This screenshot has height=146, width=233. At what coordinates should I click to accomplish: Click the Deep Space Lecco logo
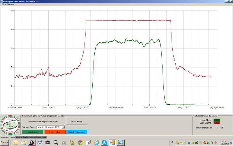[x=10, y=125]
